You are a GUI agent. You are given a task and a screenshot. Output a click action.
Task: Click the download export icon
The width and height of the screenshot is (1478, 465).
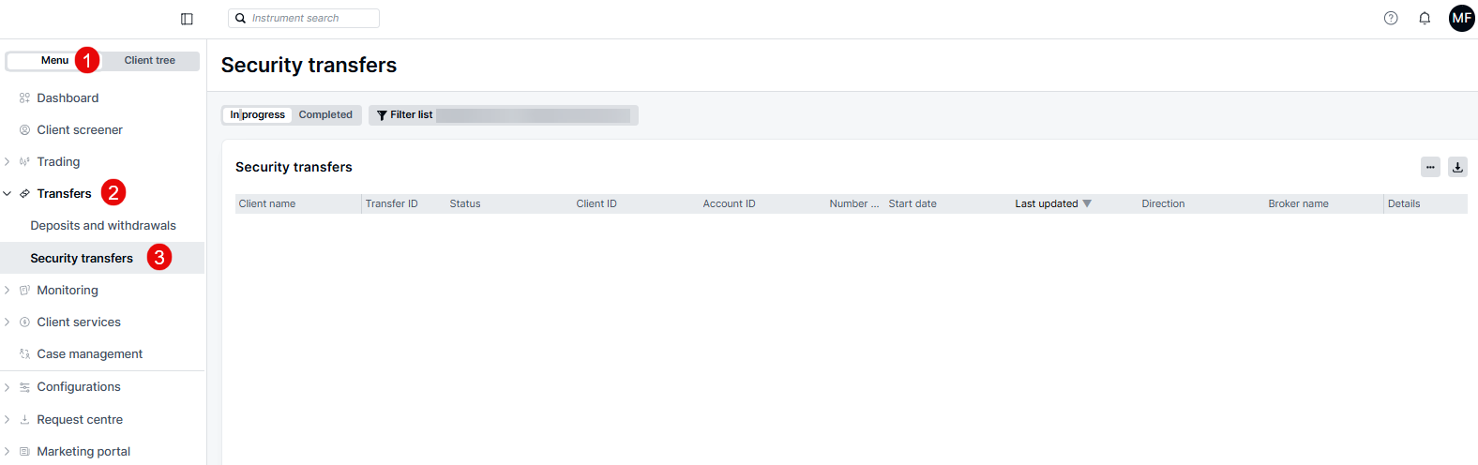pyautogui.click(x=1457, y=167)
